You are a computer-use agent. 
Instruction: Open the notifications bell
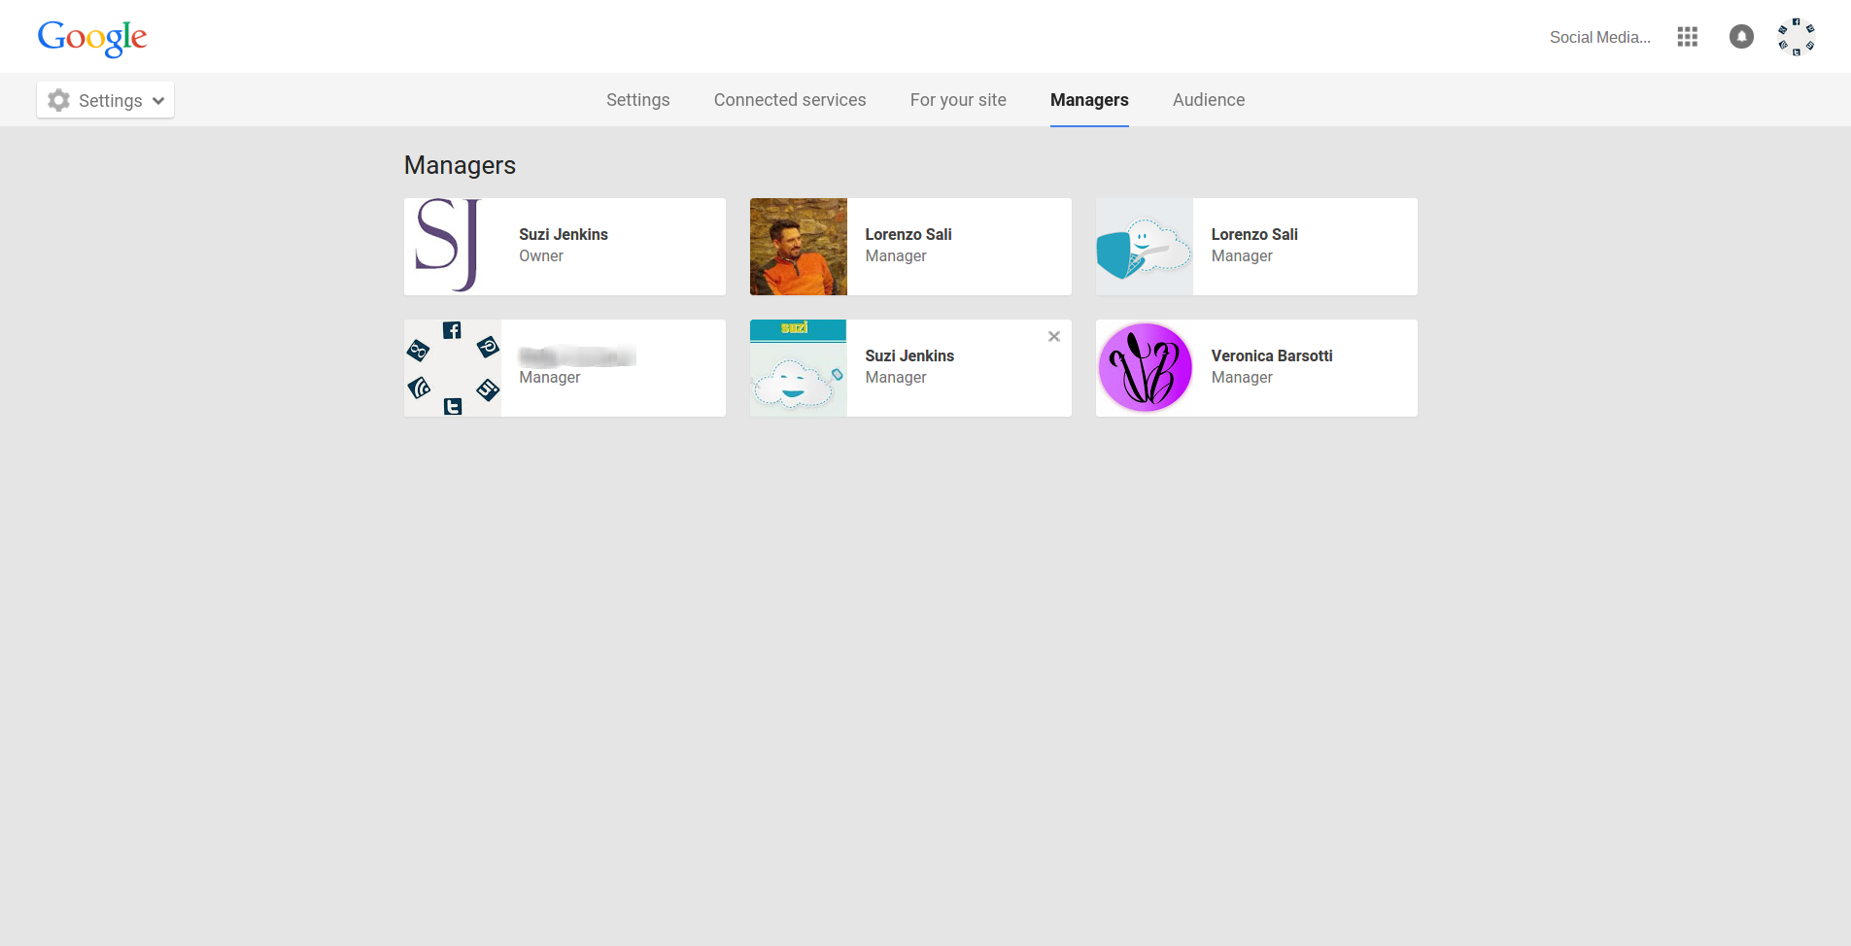click(1741, 37)
